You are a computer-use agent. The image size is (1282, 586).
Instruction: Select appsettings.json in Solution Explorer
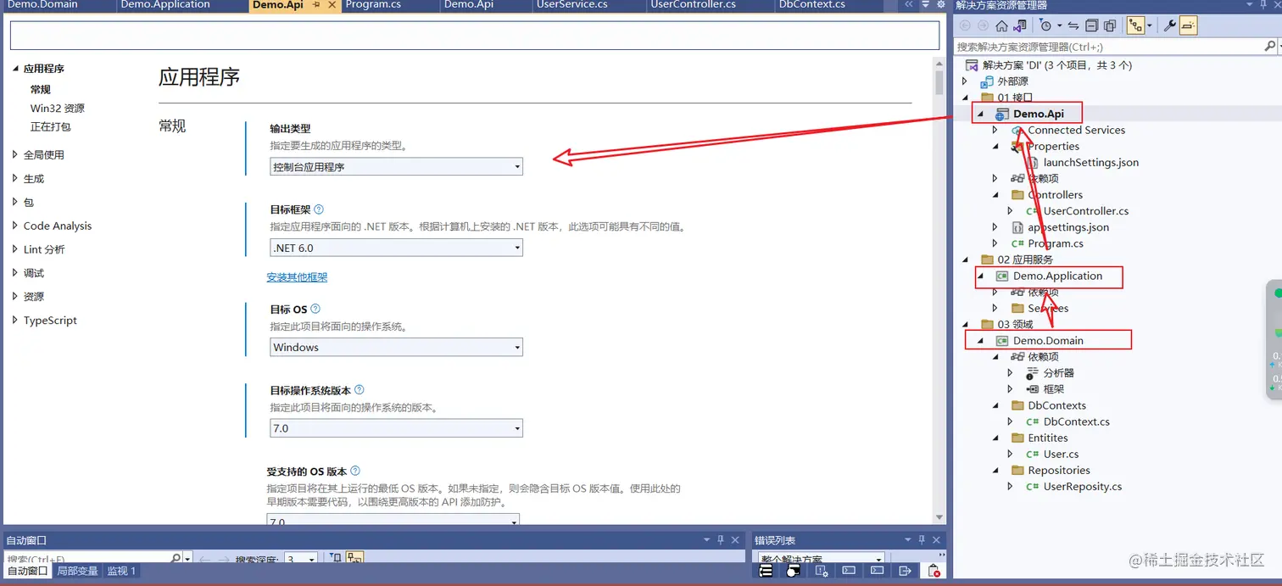click(x=1067, y=227)
